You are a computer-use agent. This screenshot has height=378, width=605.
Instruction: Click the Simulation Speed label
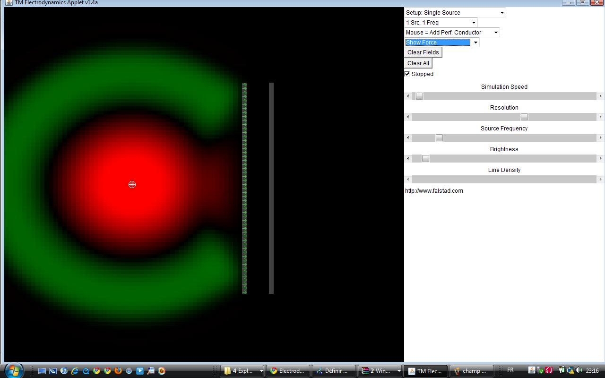pyautogui.click(x=504, y=87)
